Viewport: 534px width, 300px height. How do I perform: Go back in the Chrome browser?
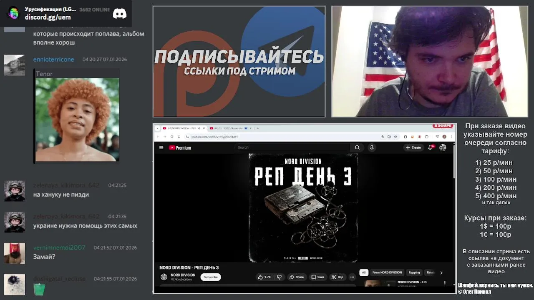click(x=158, y=137)
